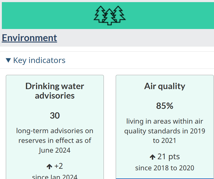
Task: Click the three pine trees icon
Action: click(109, 15)
